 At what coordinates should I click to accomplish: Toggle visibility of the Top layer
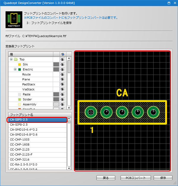coord(62,59)
